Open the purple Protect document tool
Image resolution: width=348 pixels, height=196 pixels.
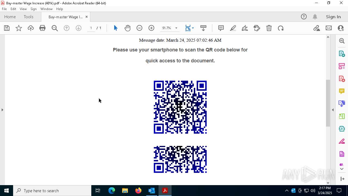[342, 154]
